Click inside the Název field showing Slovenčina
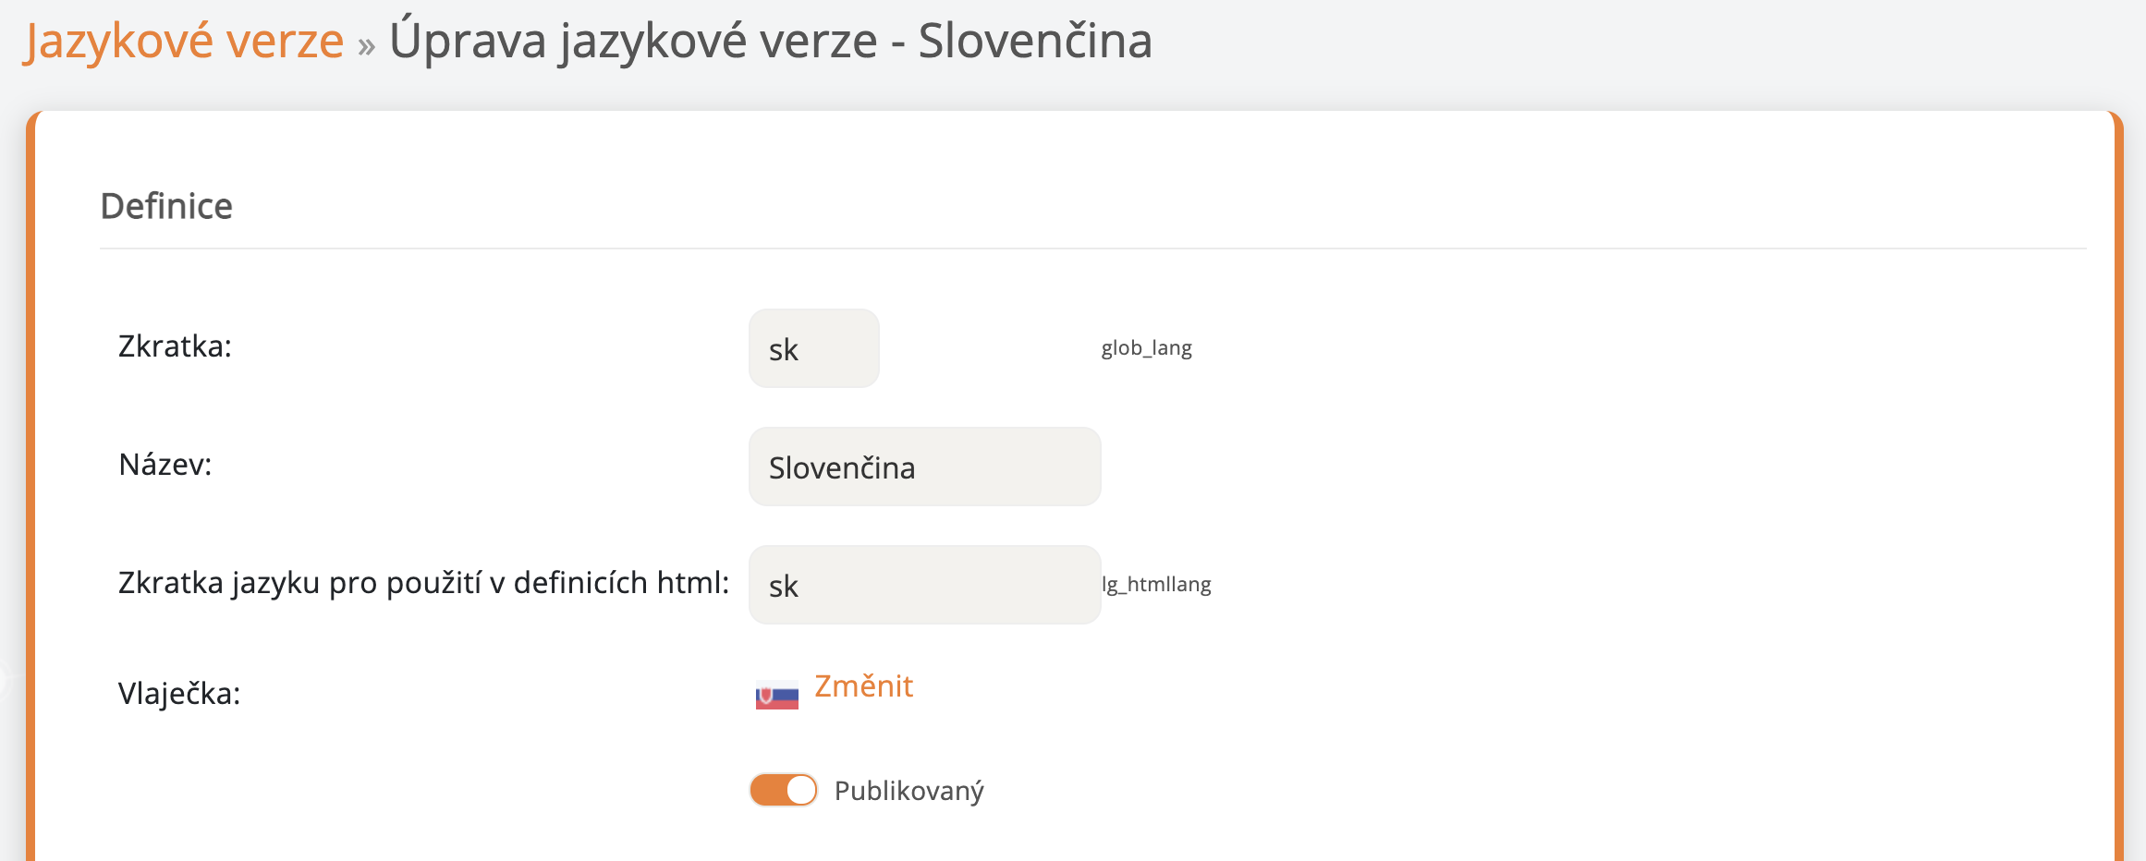Viewport: 2146px width, 861px height. click(x=923, y=467)
